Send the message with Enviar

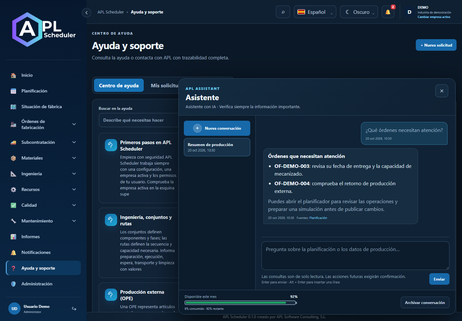pyautogui.click(x=439, y=279)
